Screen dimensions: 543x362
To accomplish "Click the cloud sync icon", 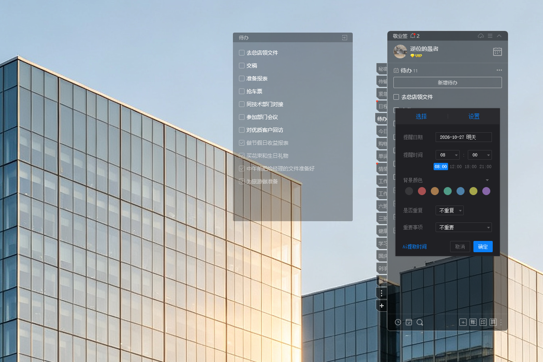I will (x=481, y=36).
